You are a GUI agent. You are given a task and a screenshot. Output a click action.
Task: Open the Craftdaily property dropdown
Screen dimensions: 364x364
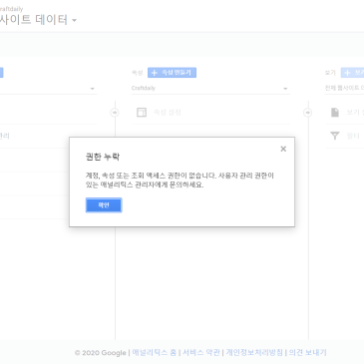[210, 88]
